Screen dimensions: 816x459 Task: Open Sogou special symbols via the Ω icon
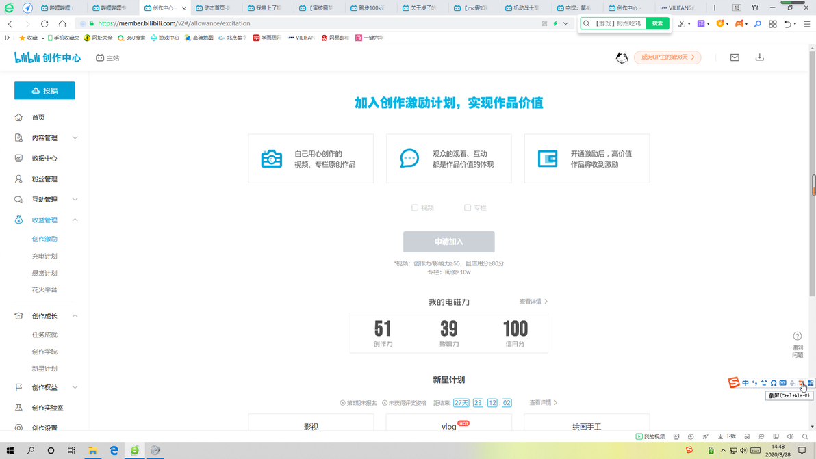point(774,383)
